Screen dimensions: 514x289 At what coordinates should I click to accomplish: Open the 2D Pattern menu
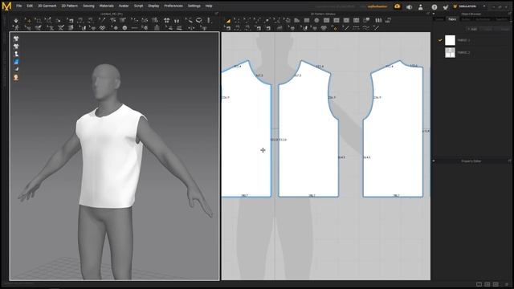(x=70, y=6)
